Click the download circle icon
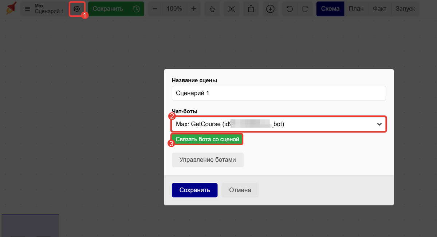 270,8
